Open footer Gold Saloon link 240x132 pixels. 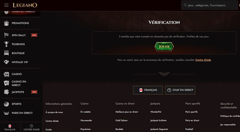pyautogui.click(x=121, y=120)
